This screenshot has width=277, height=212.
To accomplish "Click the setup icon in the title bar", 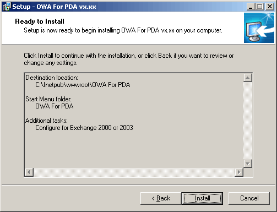I will (7, 7).
